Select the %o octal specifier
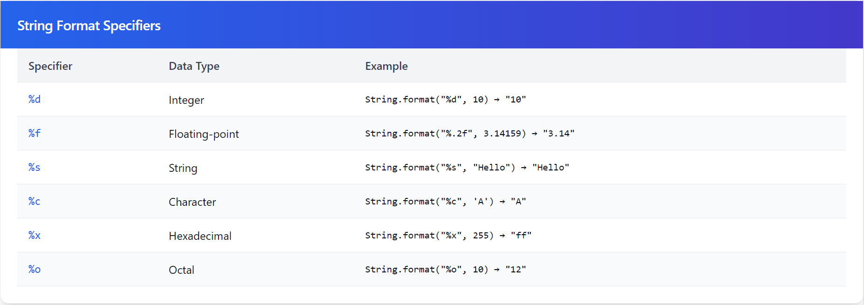 tap(34, 269)
